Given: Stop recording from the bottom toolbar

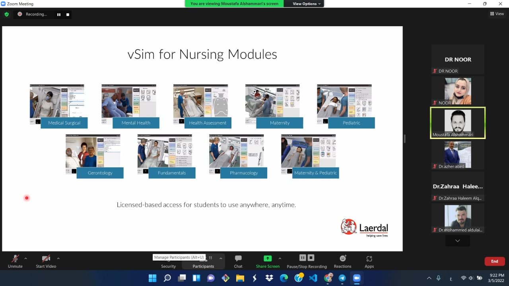Looking at the screenshot, I should pyautogui.click(x=311, y=258).
